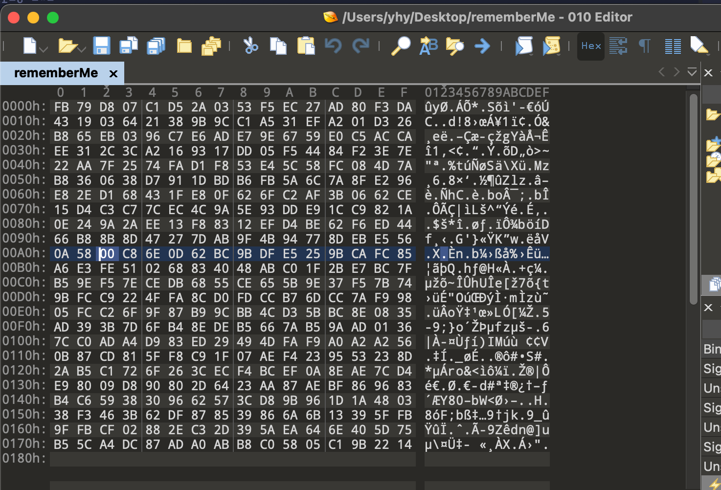The height and width of the screenshot is (490, 721).
Task: Select byte FB at start of row 0000h
Action: (61, 107)
